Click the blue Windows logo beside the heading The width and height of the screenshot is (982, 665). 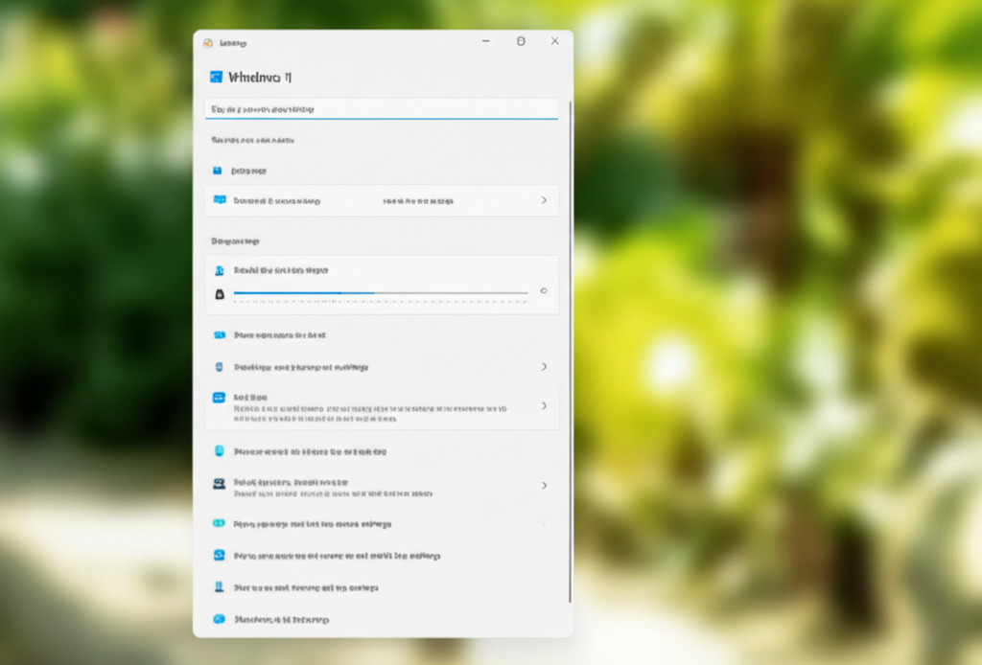pos(216,77)
